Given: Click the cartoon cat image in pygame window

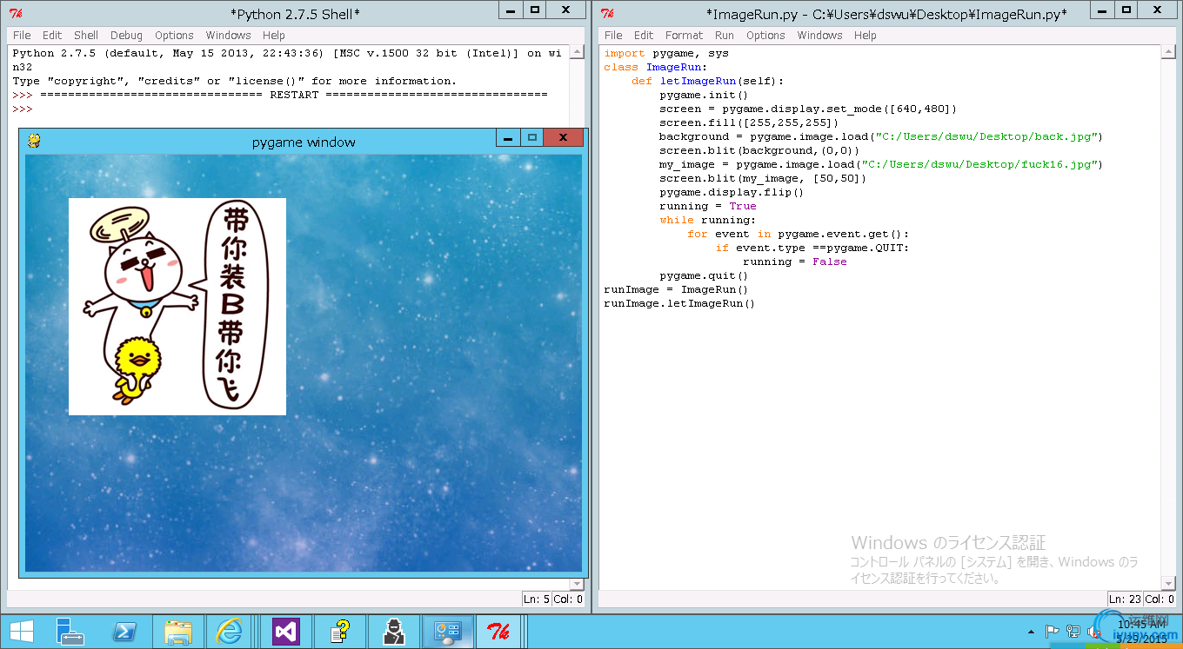Looking at the screenshot, I should [x=177, y=307].
